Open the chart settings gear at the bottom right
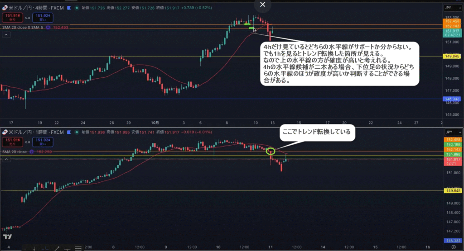 click(x=454, y=247)
